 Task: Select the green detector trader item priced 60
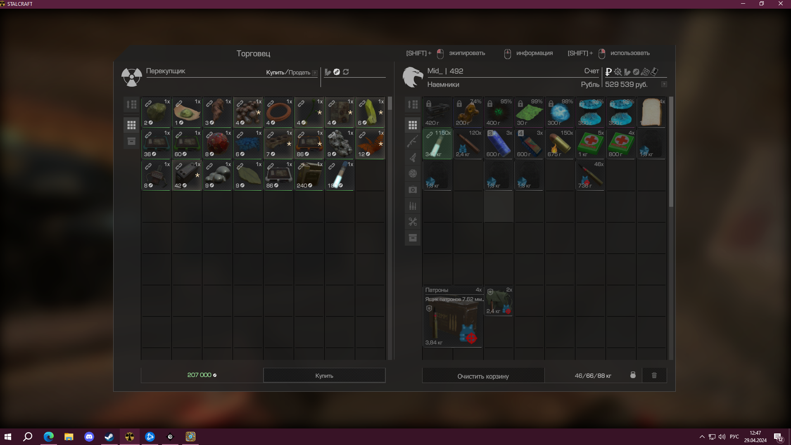pos(187,144)
